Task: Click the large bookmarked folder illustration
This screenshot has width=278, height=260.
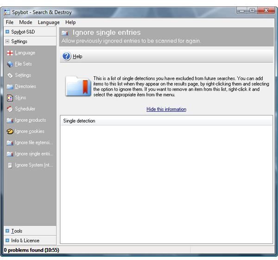Action: (78, 86)
